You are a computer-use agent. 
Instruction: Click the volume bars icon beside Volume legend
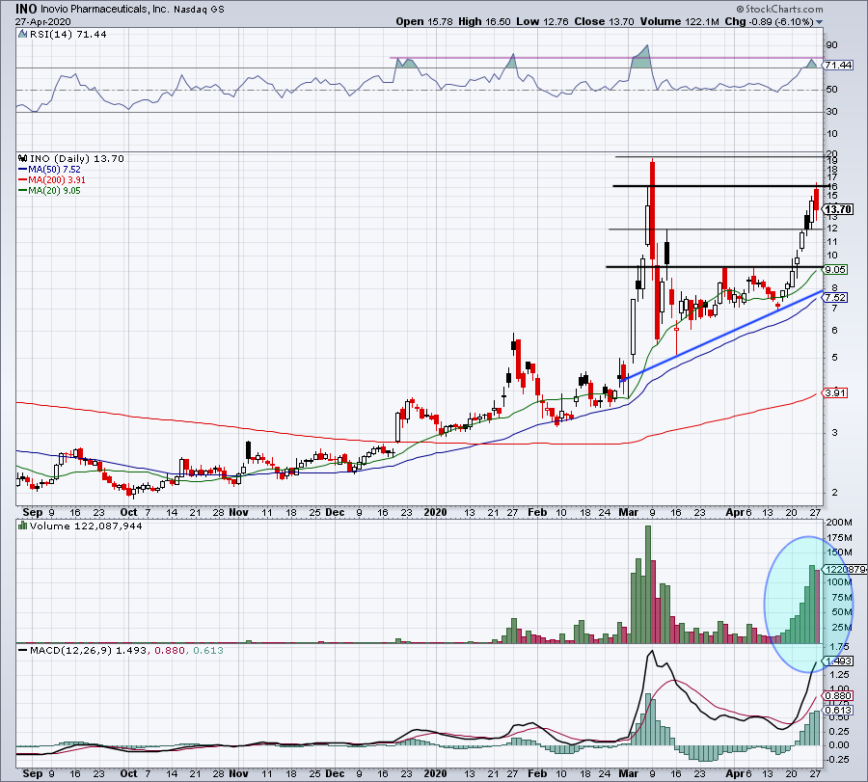23,526
